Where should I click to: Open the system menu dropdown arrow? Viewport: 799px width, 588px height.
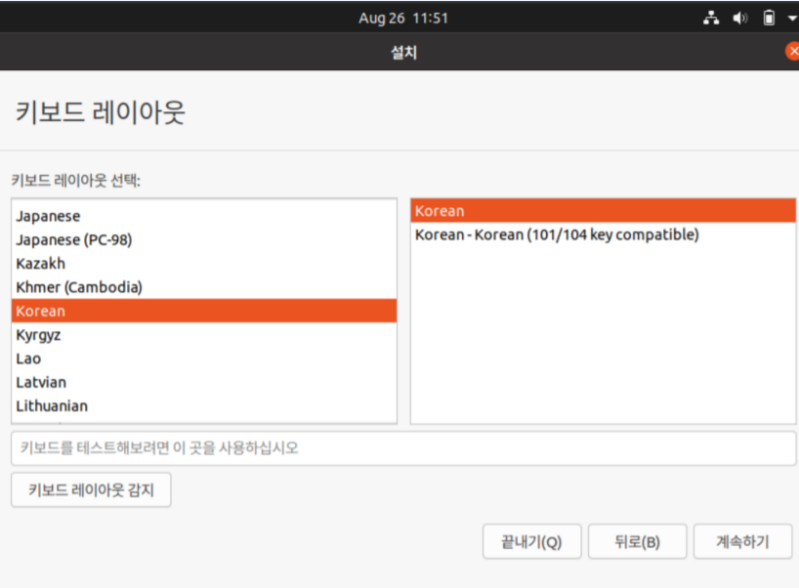[x=792, y=19]
